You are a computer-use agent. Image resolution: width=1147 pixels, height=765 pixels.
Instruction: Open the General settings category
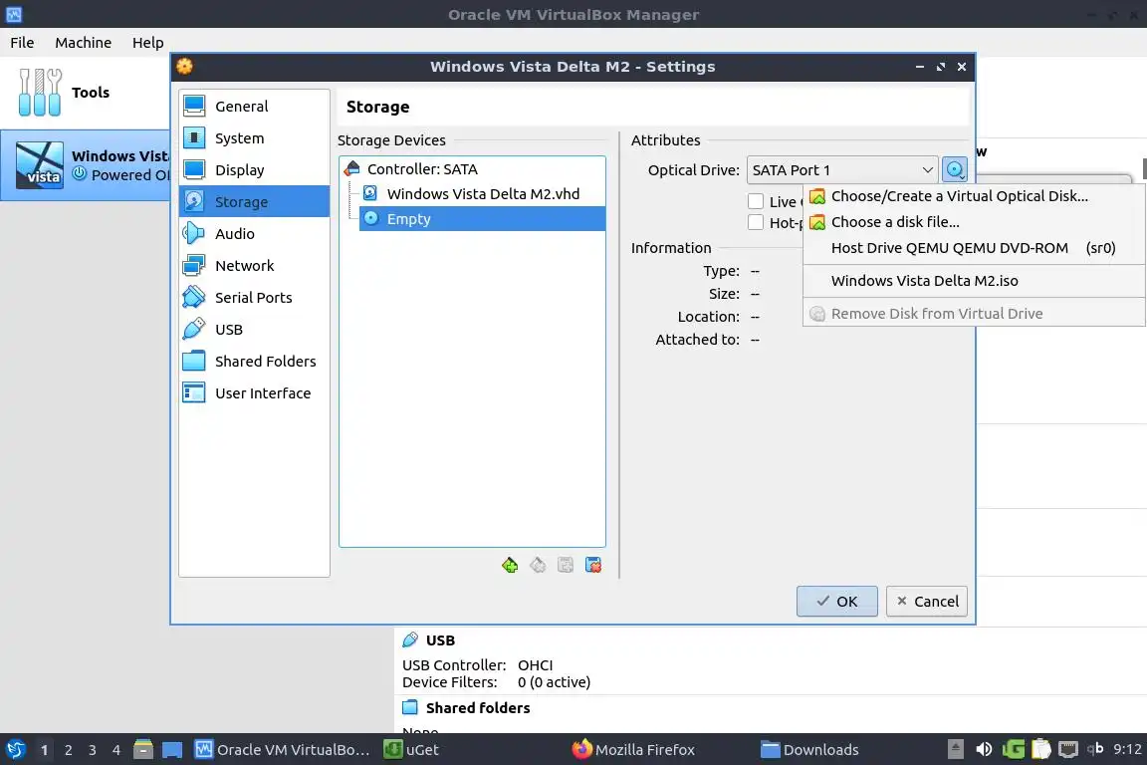click(x=254, y=107)
